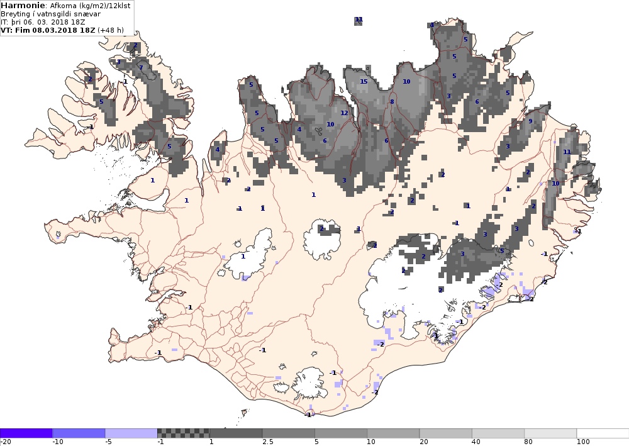
Task: Pick the gray 5 to 10 legend swatch
Action: click(341, 433)
